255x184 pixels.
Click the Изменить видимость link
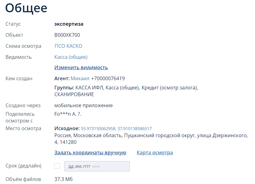81,67
